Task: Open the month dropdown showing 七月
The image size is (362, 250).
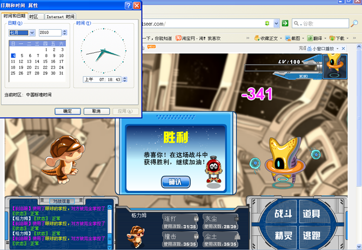Action: point(32,33)
